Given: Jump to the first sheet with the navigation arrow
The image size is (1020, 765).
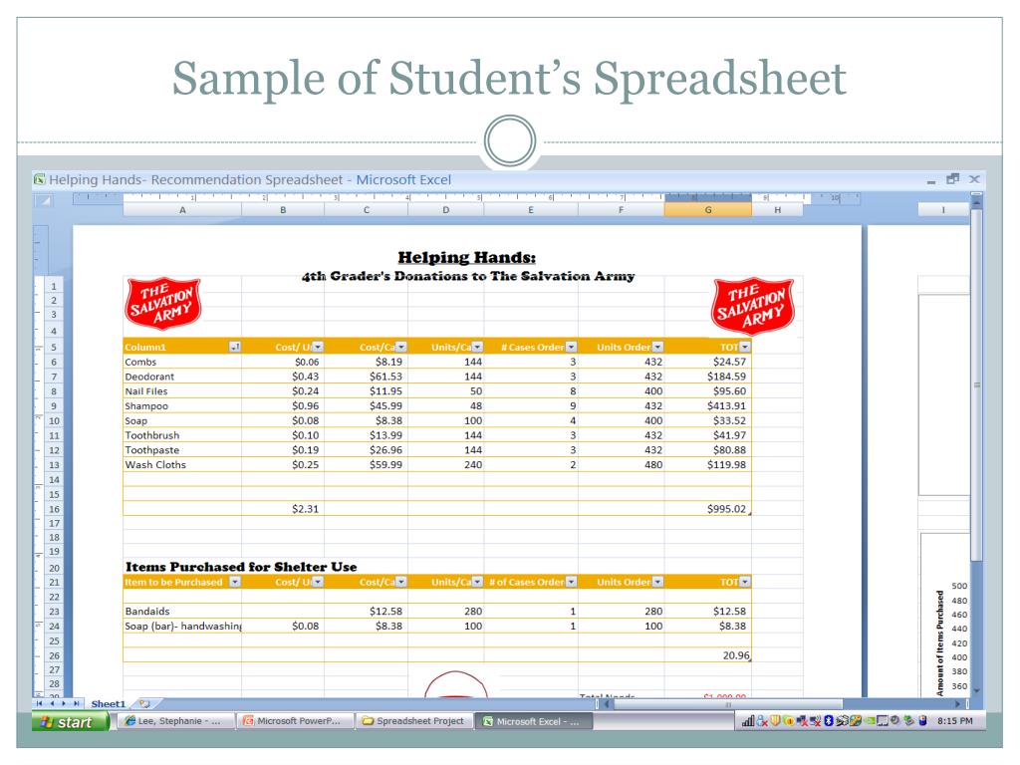Looking at the screenshot, I should click(x=40, y=704).
